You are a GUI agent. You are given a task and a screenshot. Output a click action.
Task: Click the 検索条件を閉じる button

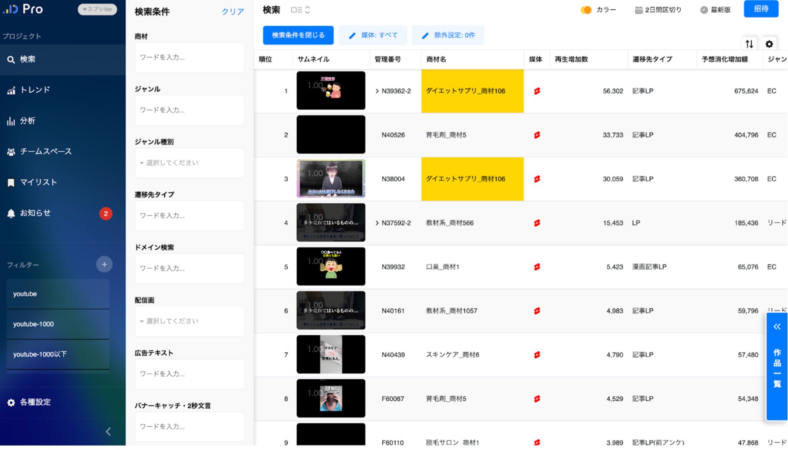(x=298, y=35)
